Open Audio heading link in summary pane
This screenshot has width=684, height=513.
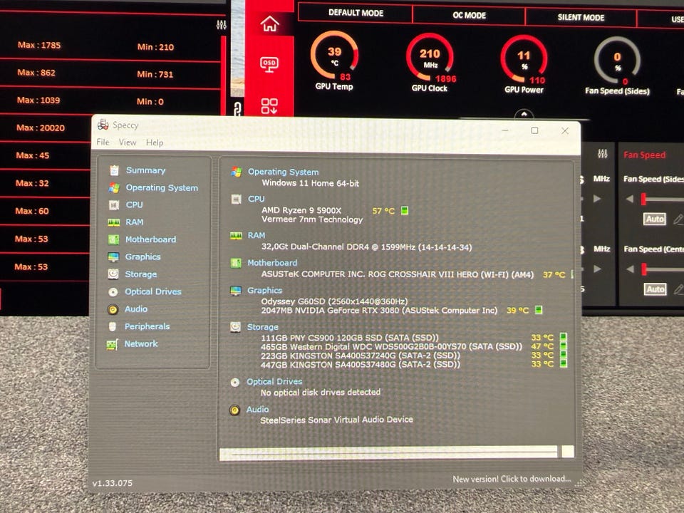click(x=257, y=409)
